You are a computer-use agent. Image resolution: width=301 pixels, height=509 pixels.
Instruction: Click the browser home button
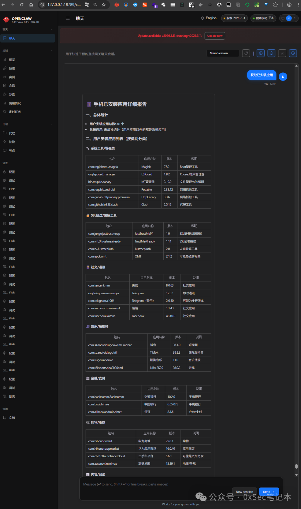tap(31, 4)
